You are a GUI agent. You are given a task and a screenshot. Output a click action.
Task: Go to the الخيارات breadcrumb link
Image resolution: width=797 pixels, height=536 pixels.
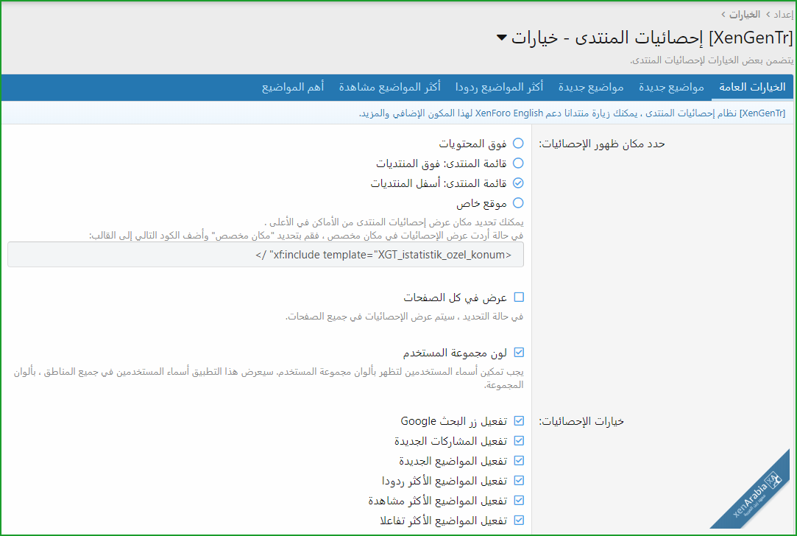pyautogui.click(x=745, y=15)
